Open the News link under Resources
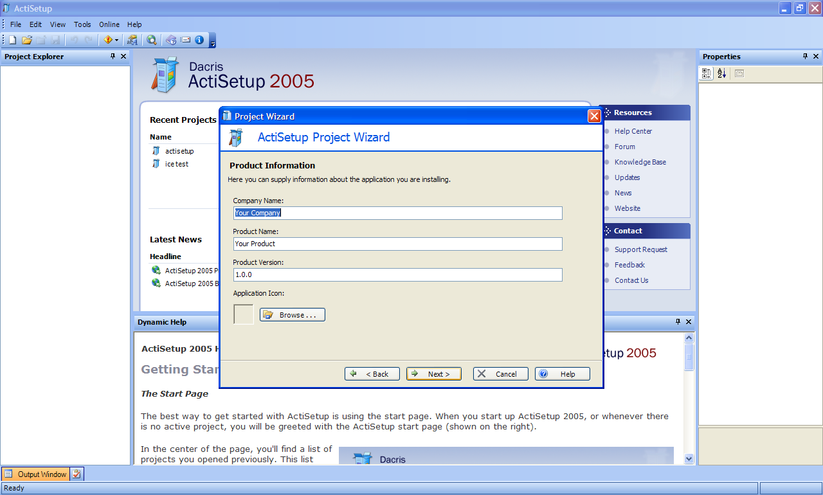 coord(623,193)
